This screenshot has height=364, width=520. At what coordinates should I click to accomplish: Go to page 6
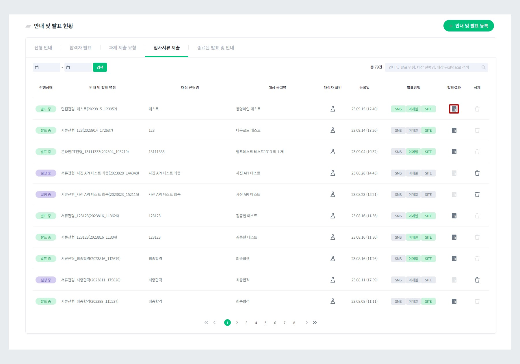click(x=275, y=323)
